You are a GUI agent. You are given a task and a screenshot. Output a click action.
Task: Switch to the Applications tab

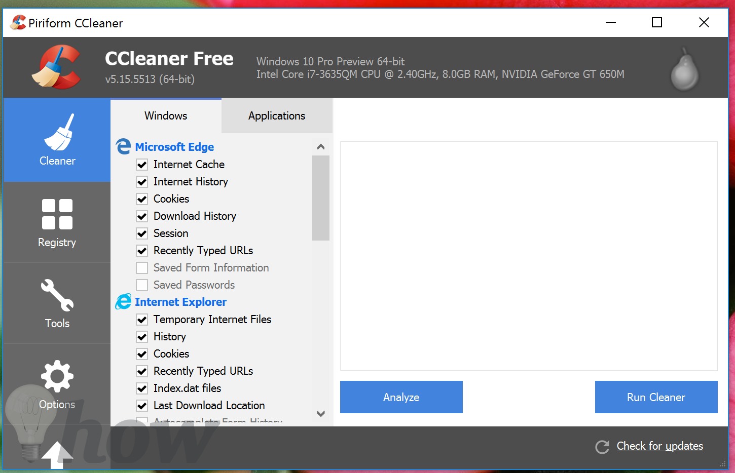(x=277, y=115)
